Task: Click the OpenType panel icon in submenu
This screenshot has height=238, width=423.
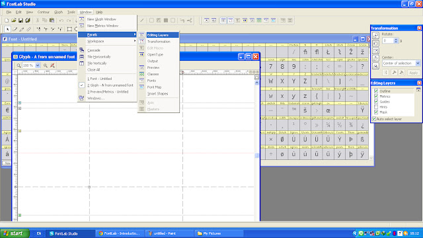Action: tap(141, 54)
